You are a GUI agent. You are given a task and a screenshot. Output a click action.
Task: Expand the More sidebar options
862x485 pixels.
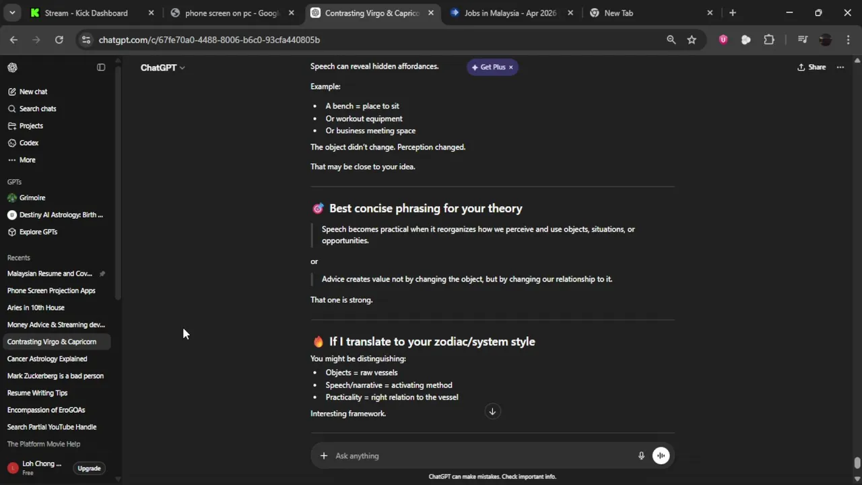pyautogui.click(x=27, y=160)
